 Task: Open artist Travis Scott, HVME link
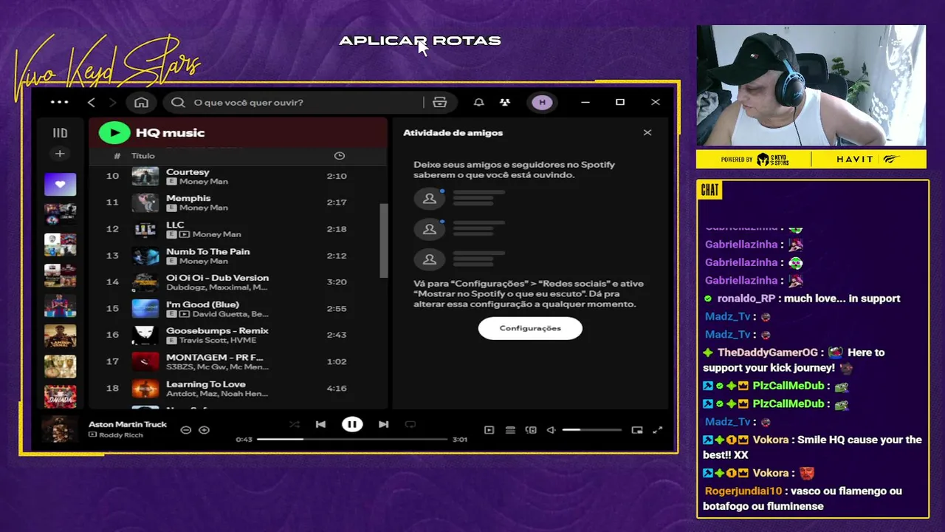click(218, 341)
